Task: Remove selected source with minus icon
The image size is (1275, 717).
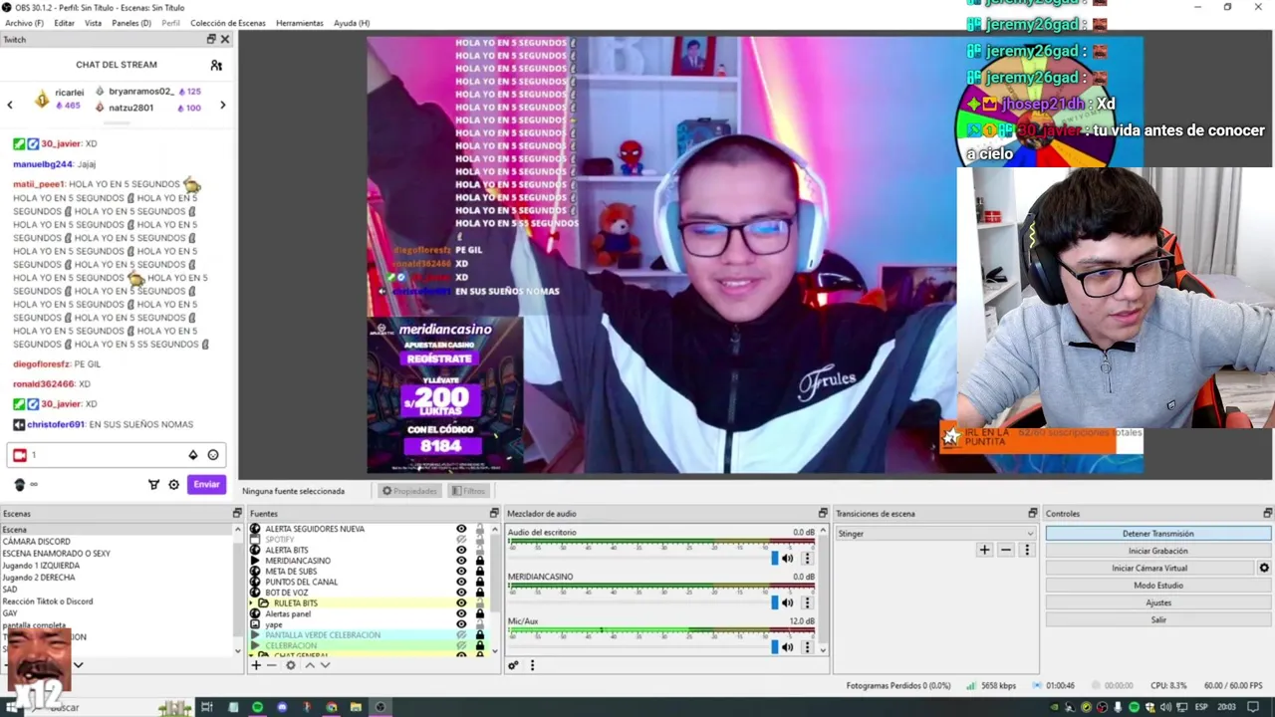Action: click(271, 665)
